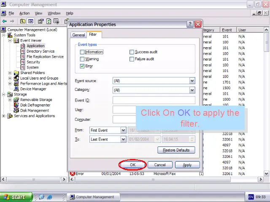Click the Event column header
This screenshot has width=270, height=202.
[228, 30]
